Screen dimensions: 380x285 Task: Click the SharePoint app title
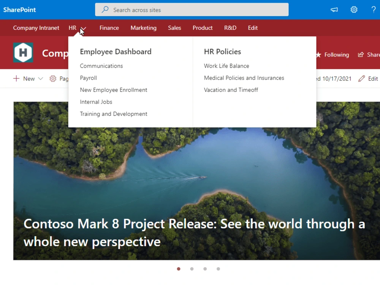coord(19,10)
